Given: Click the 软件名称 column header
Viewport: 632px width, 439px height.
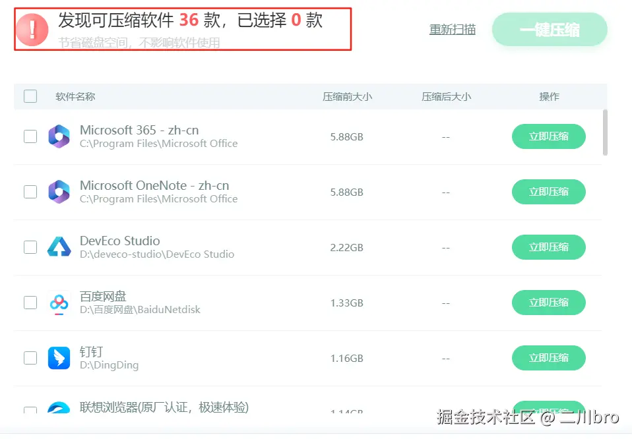Looking at the screenshot, I should click(x=75, y=97).
